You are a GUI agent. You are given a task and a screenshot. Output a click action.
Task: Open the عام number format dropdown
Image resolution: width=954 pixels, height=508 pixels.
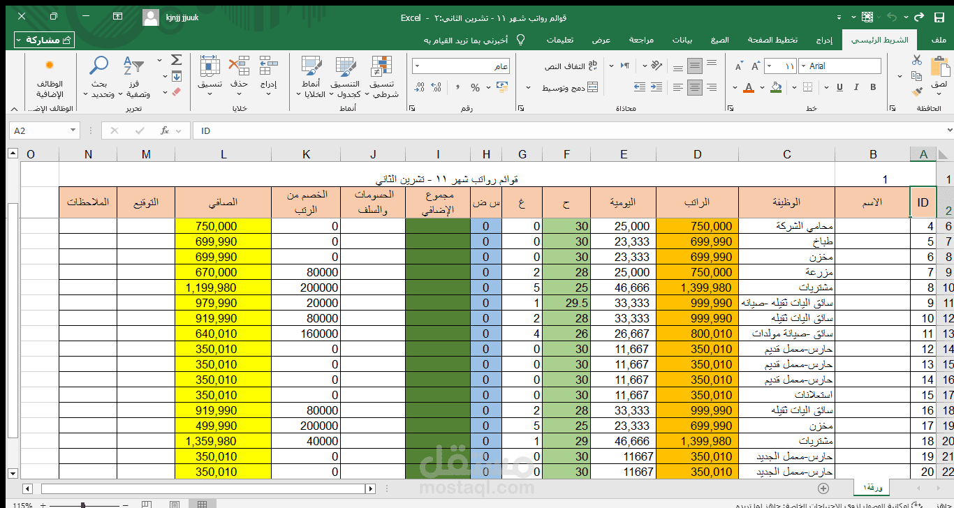[417, 66]
